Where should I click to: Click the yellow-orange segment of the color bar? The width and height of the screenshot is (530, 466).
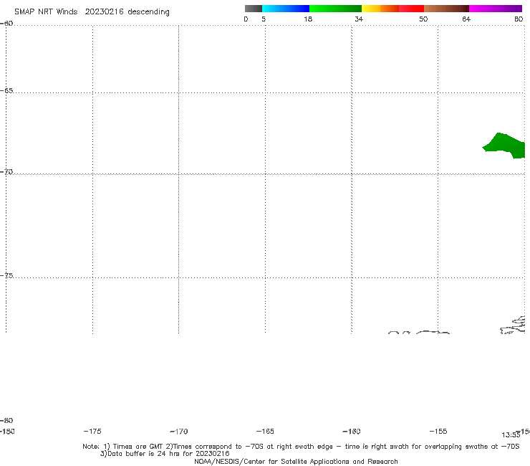380,9
